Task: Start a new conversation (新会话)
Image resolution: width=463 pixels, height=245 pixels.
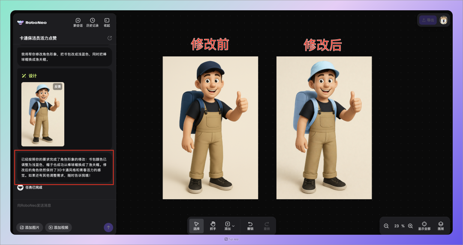Action: (78, 22)
